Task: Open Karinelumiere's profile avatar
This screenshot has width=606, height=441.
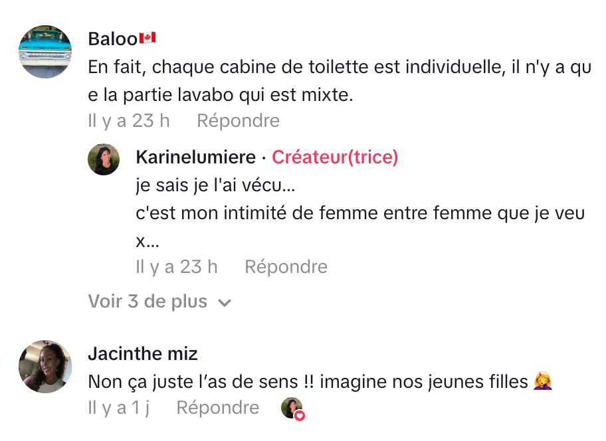Action: 104,159
